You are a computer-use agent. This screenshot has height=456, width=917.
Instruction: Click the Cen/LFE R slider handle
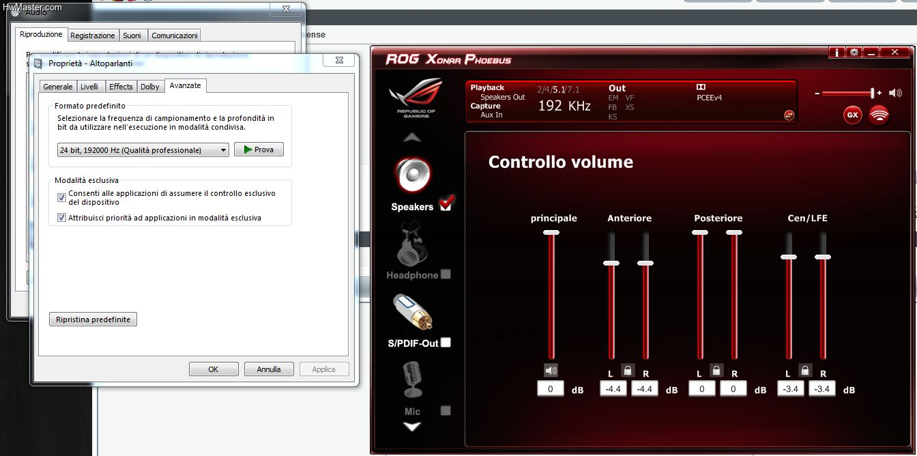click(823, 257)
